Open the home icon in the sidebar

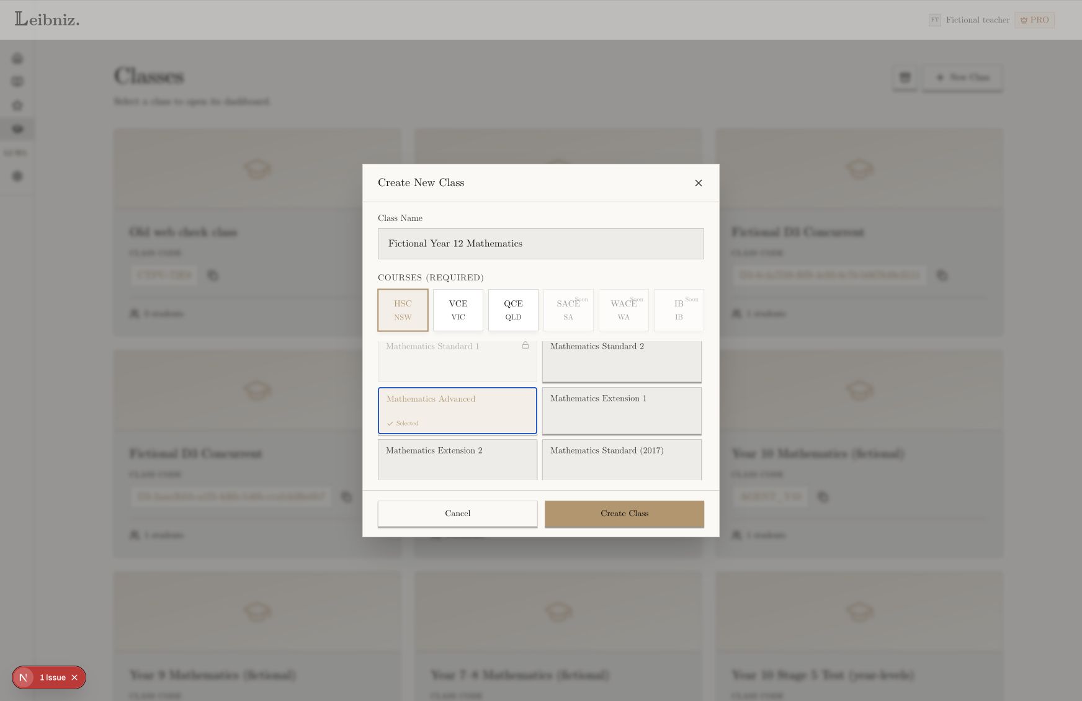click(x=17, y=58)
